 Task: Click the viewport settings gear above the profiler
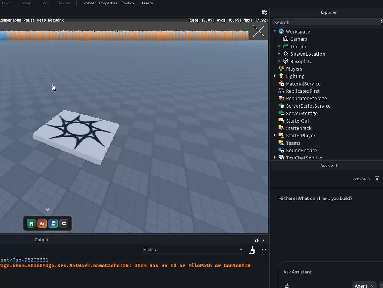[x=264, y=12]
